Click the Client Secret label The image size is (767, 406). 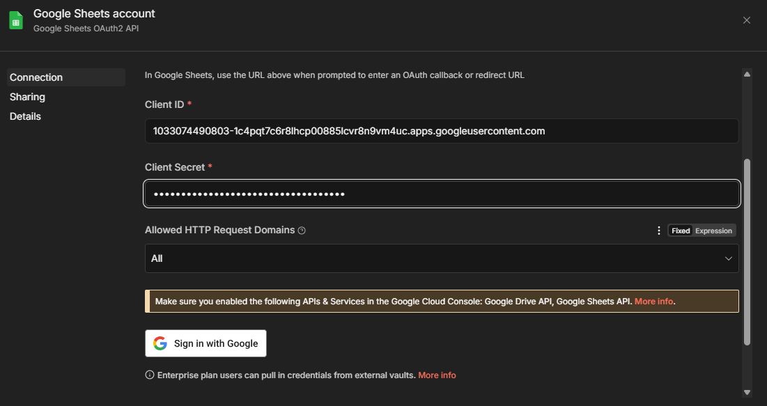(x=175, y=167)
